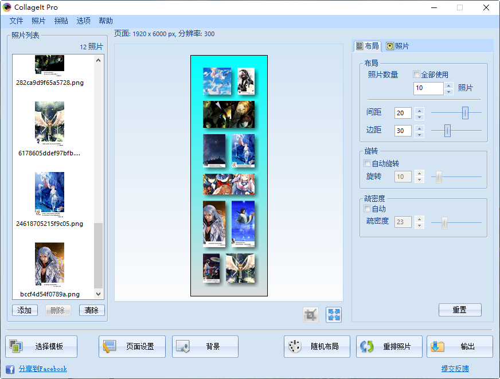
Task: Select thumbnail 282ca9d9f65a5728.png in photo list
Action: pyautogui.click(x=49, y=65)
